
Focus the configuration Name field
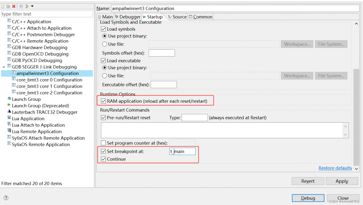235,8
